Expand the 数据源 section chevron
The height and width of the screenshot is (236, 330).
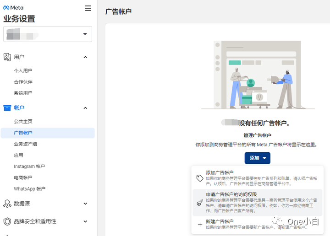85,204
